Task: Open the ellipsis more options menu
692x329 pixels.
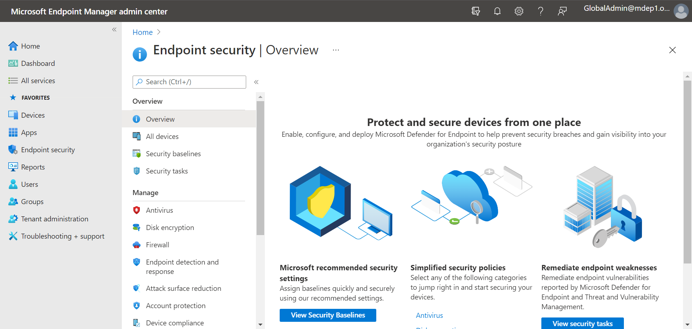Action: pyautogui.click(x=336, y=50)
